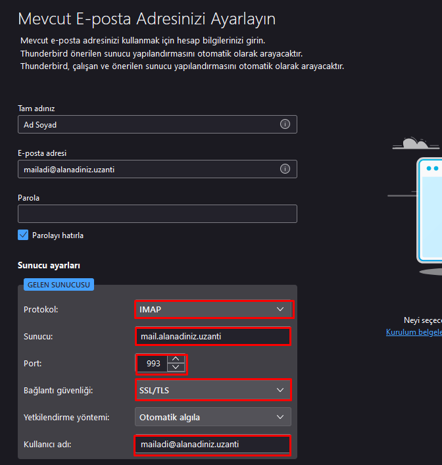Increase port number with up arrow
The width and height of the screenshot is (442, 465).
pos(176,359)
